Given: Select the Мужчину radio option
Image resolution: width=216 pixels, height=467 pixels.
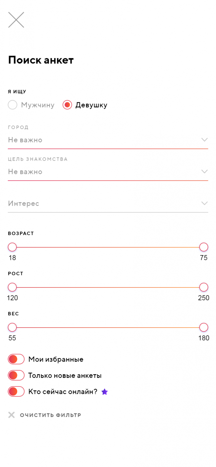Looking at the screenshot, I should tap(13, 105).
